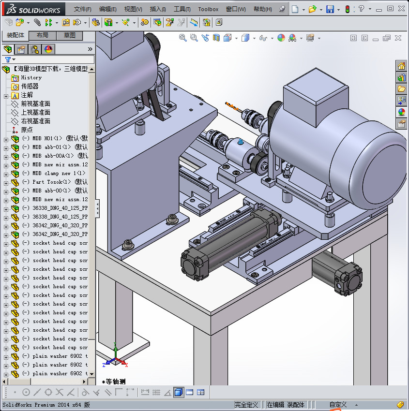Expand the MDB clamp new 1<1> node

(6, 175)
